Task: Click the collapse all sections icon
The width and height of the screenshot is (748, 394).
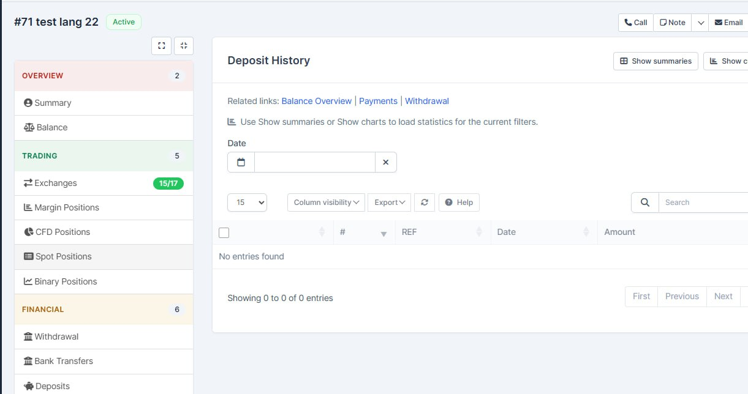Action: click(x=184, y=46)
